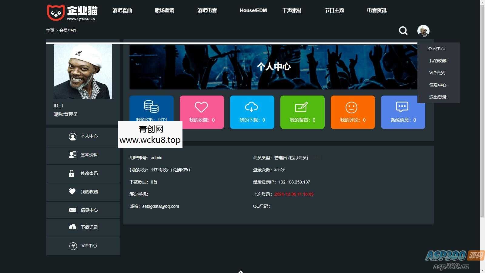
Task: Click the cloud download icon on 我的下载 card
Action: [x=252, y=107]
